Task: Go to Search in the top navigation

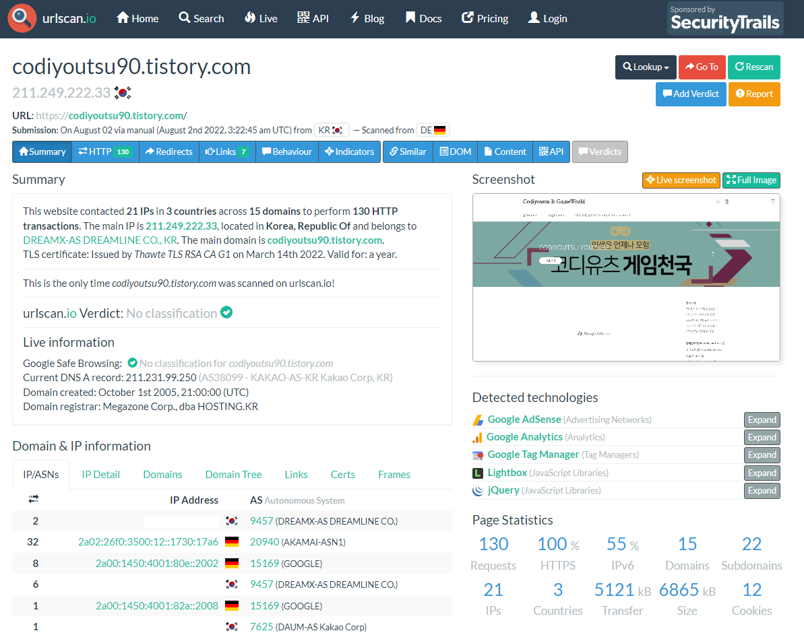Action: (x=202, y=18)
